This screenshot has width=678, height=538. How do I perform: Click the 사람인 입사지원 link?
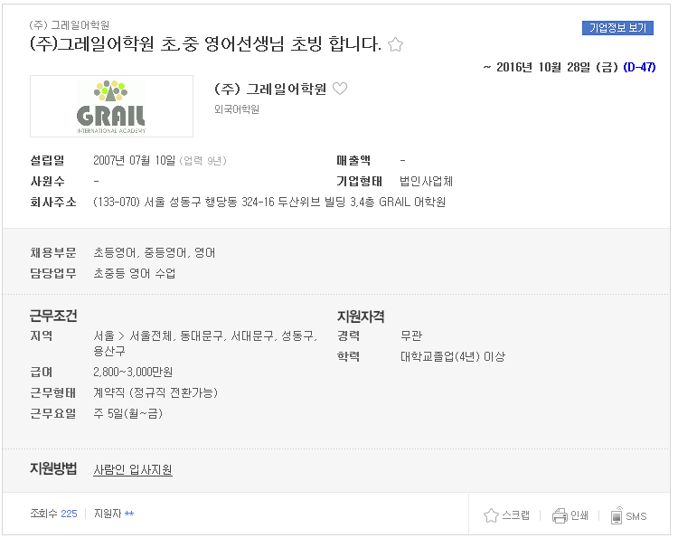133,469
